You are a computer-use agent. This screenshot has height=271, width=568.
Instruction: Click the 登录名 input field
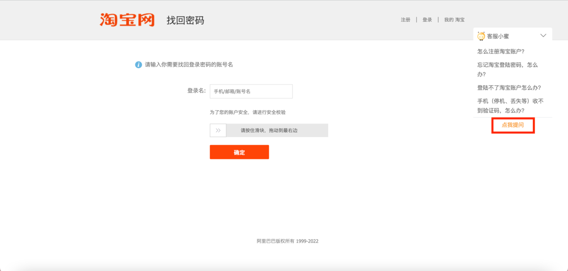click(251, 91)
